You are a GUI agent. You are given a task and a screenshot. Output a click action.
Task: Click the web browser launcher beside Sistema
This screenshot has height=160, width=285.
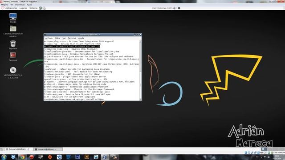(41, 8)
